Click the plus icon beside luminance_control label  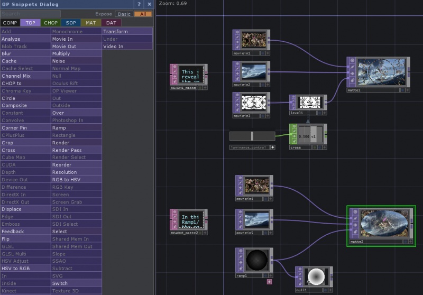point(273,147)
